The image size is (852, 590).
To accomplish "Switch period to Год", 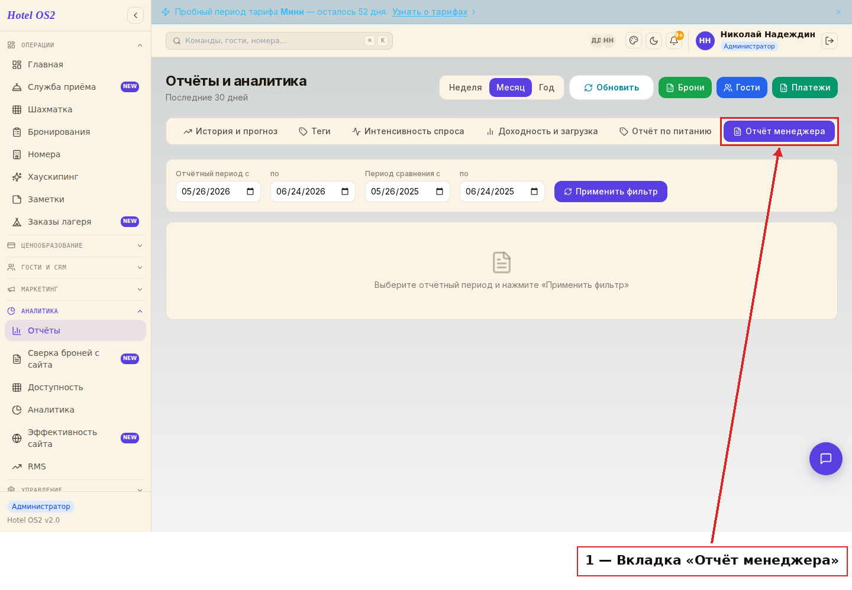I will 547,87.
